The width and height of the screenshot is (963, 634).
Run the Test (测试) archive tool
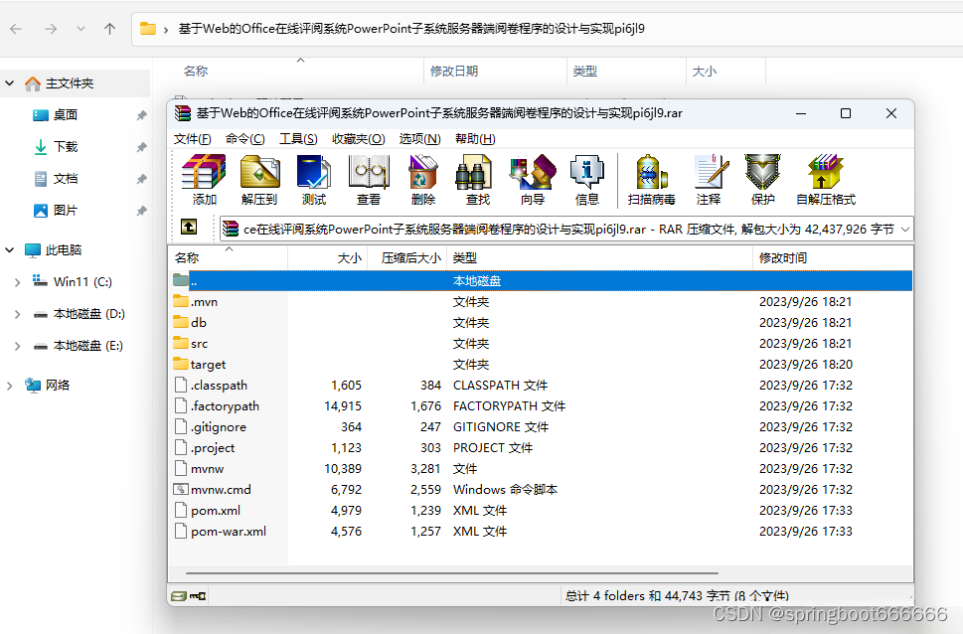tap(314, 180)
